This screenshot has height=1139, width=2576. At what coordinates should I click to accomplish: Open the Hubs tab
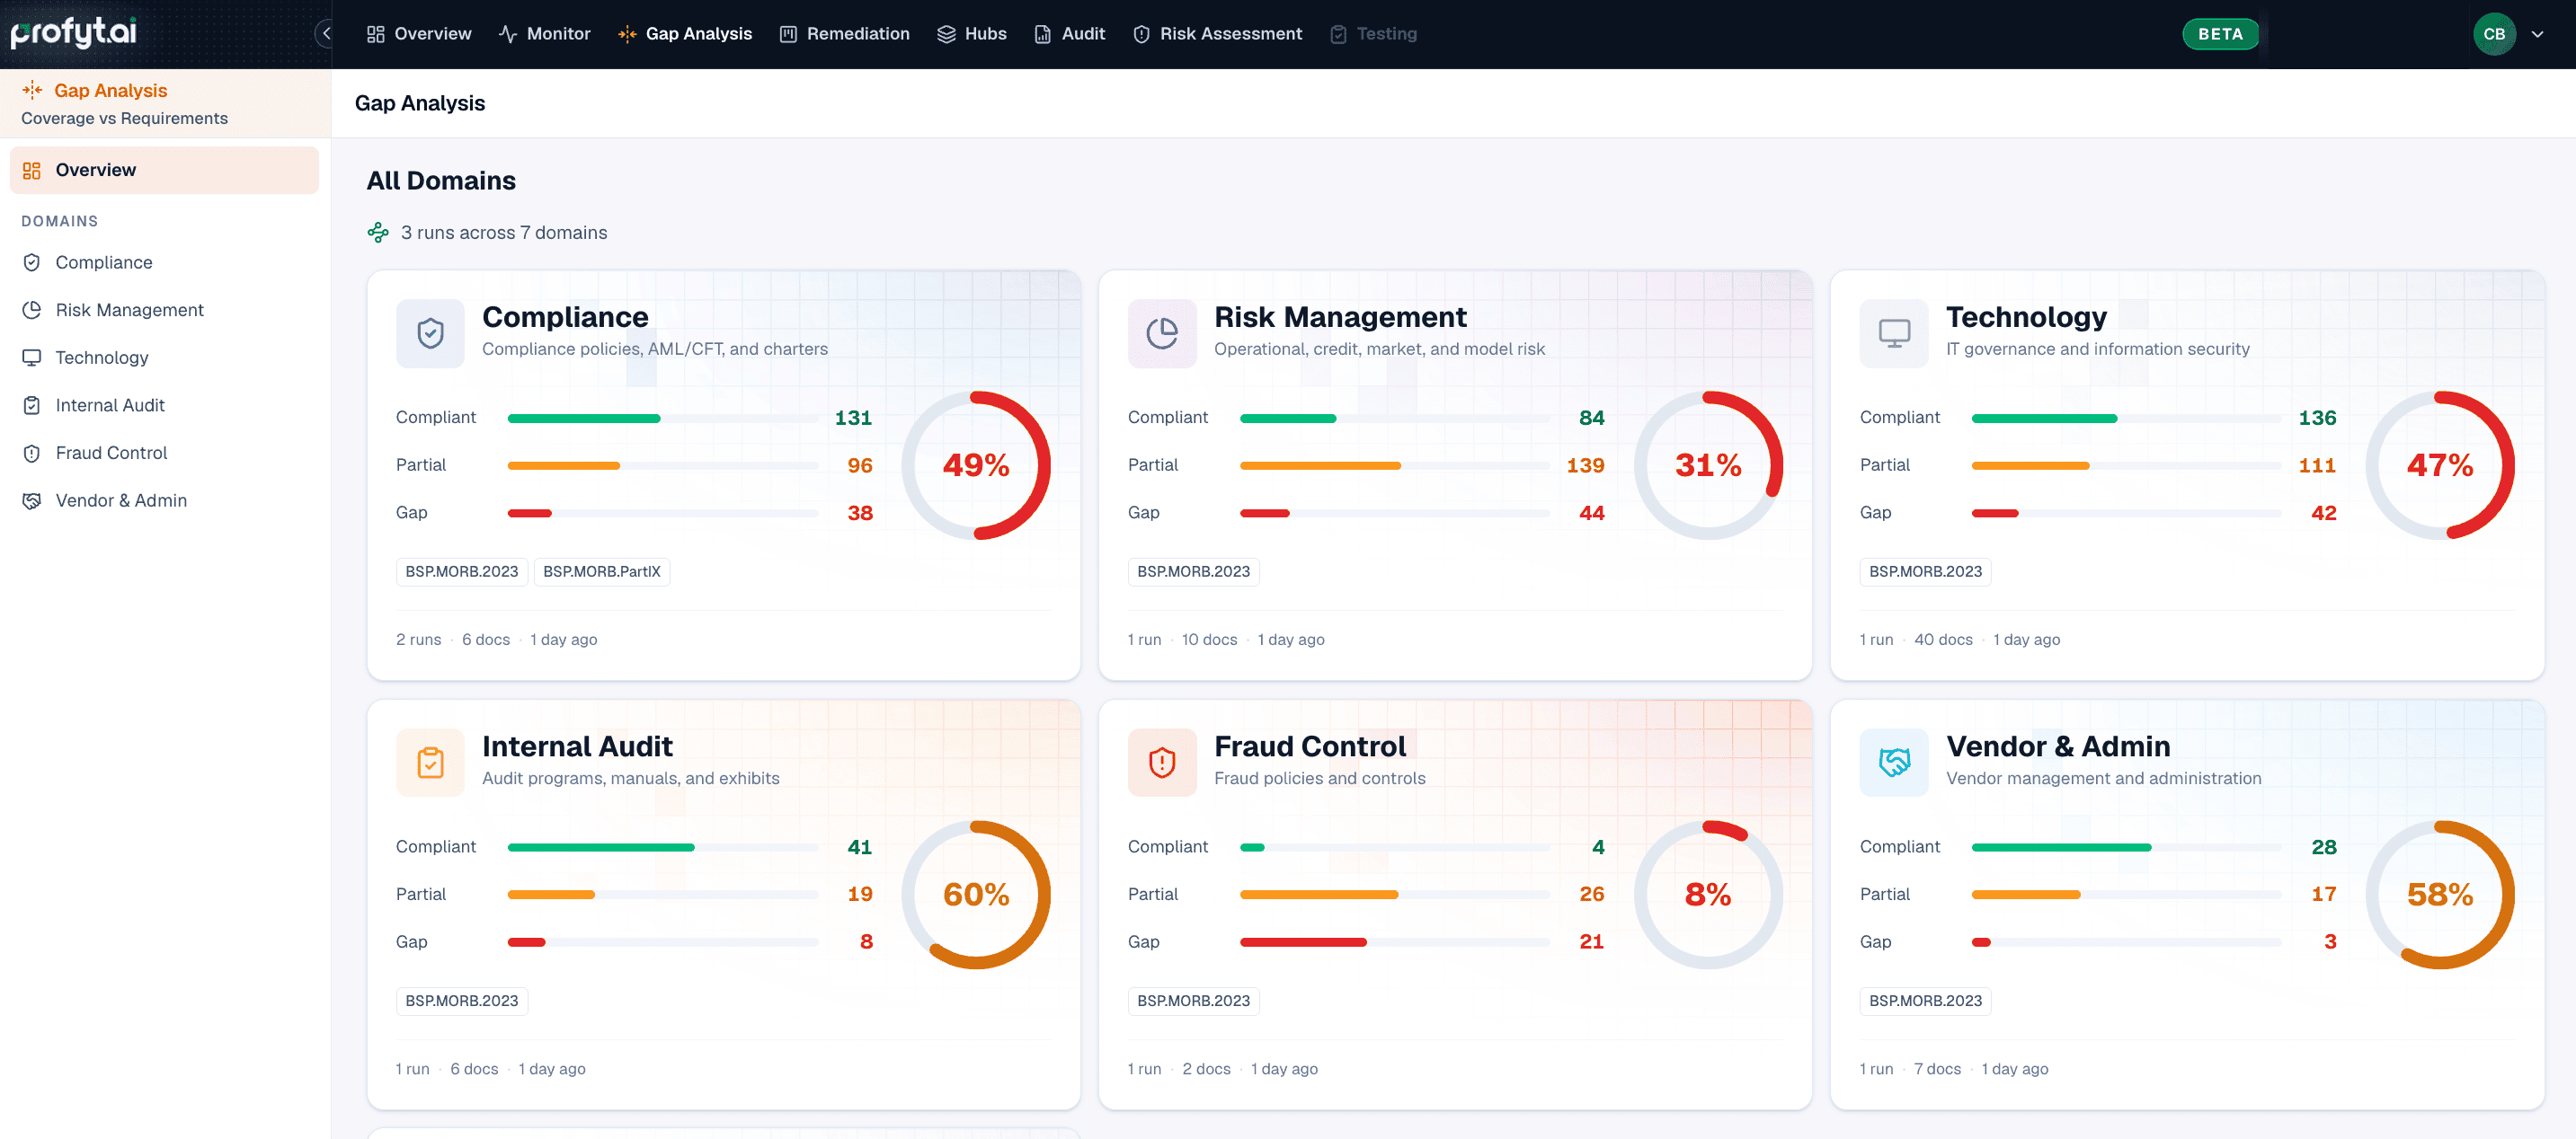[x=972, y=34]
